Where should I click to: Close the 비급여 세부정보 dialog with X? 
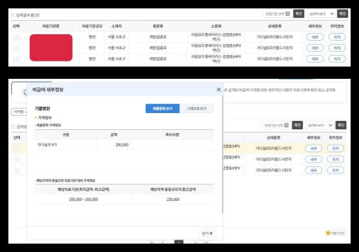click(x=219, y=90)
